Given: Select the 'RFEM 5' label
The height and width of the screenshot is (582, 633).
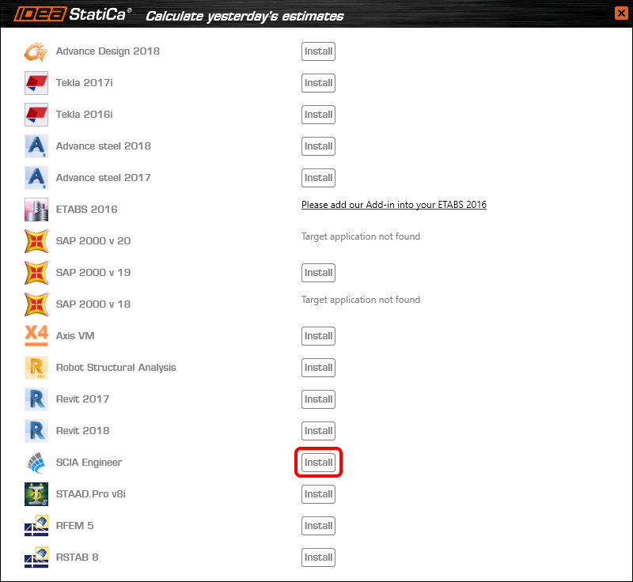Looking at the screenshot, I should (x=74, y=526).
